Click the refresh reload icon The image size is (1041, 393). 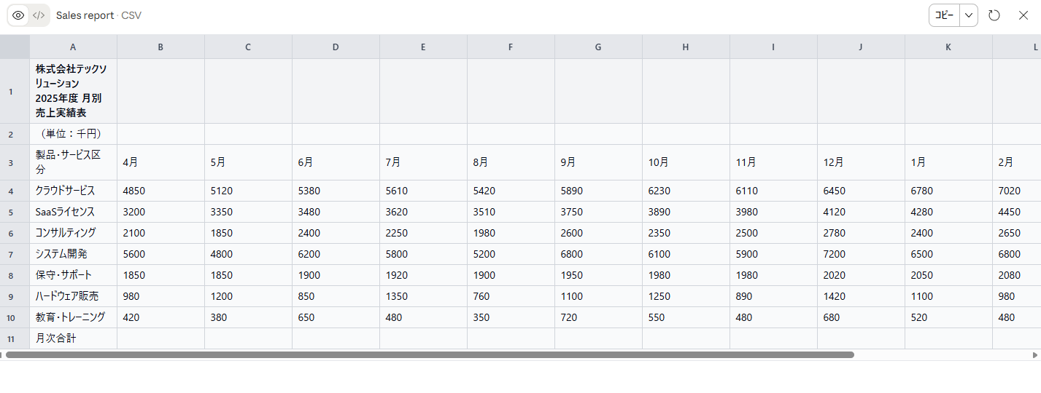tap(994, 15)
